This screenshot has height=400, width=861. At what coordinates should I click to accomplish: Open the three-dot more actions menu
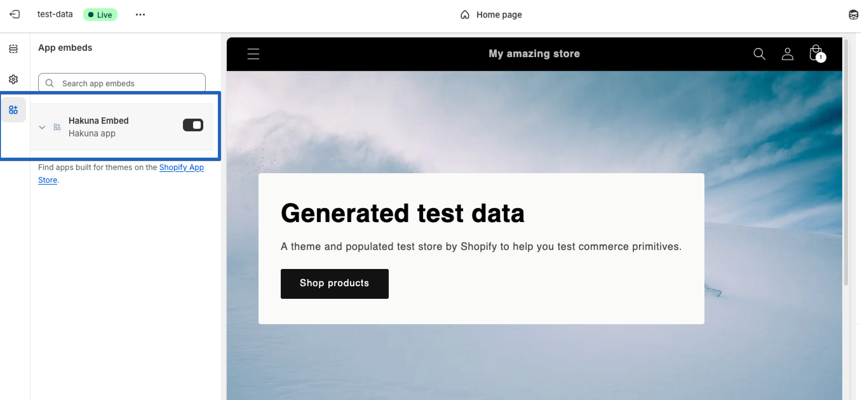pos(140,14)
